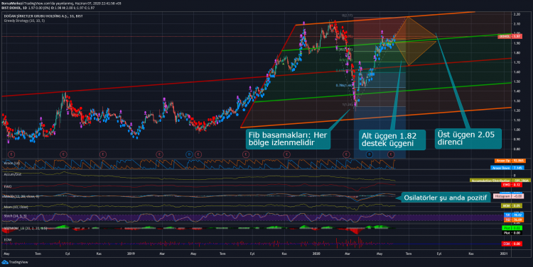Click the 1.20 price axis label
This screenshot has height=267, width=533.
(x=517, y=110)
